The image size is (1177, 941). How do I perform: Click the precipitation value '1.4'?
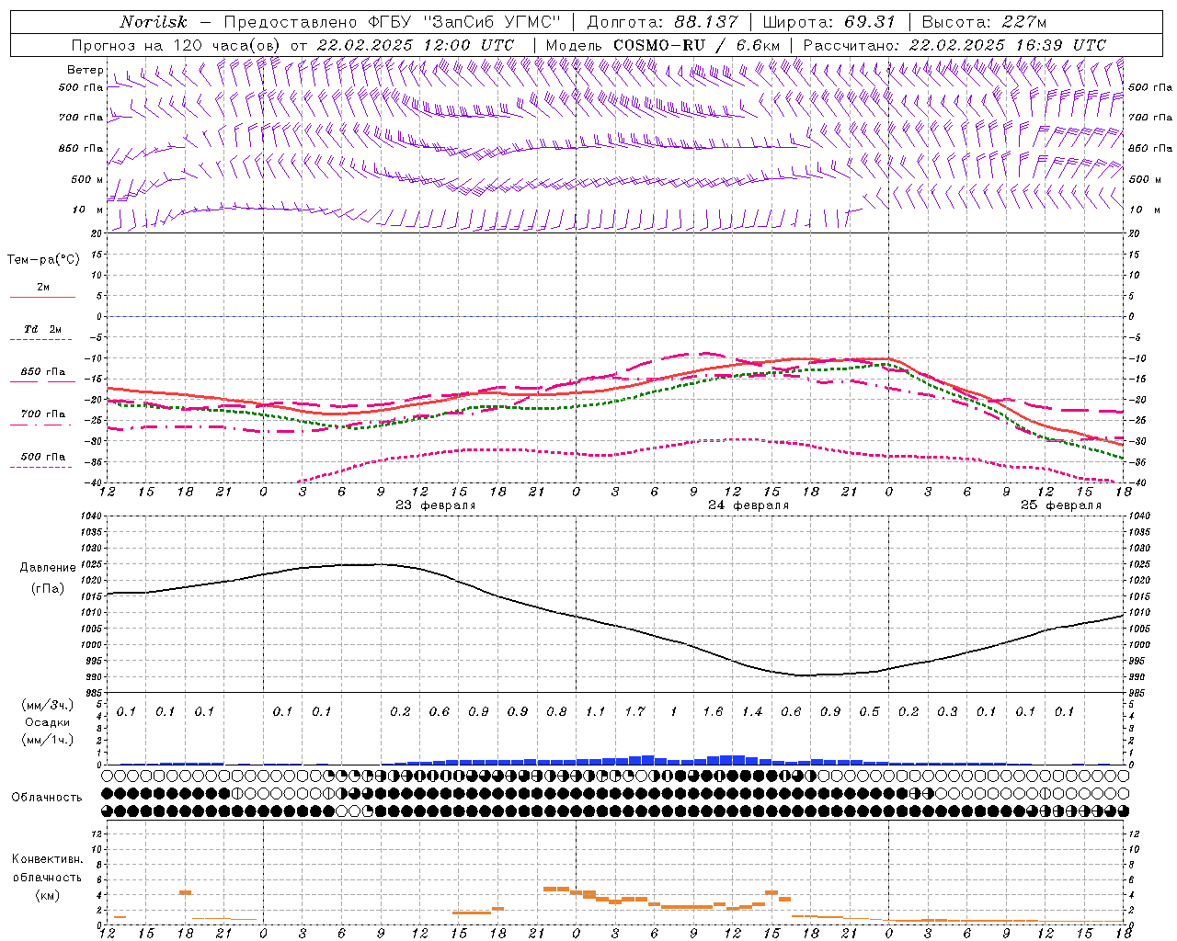752,711
